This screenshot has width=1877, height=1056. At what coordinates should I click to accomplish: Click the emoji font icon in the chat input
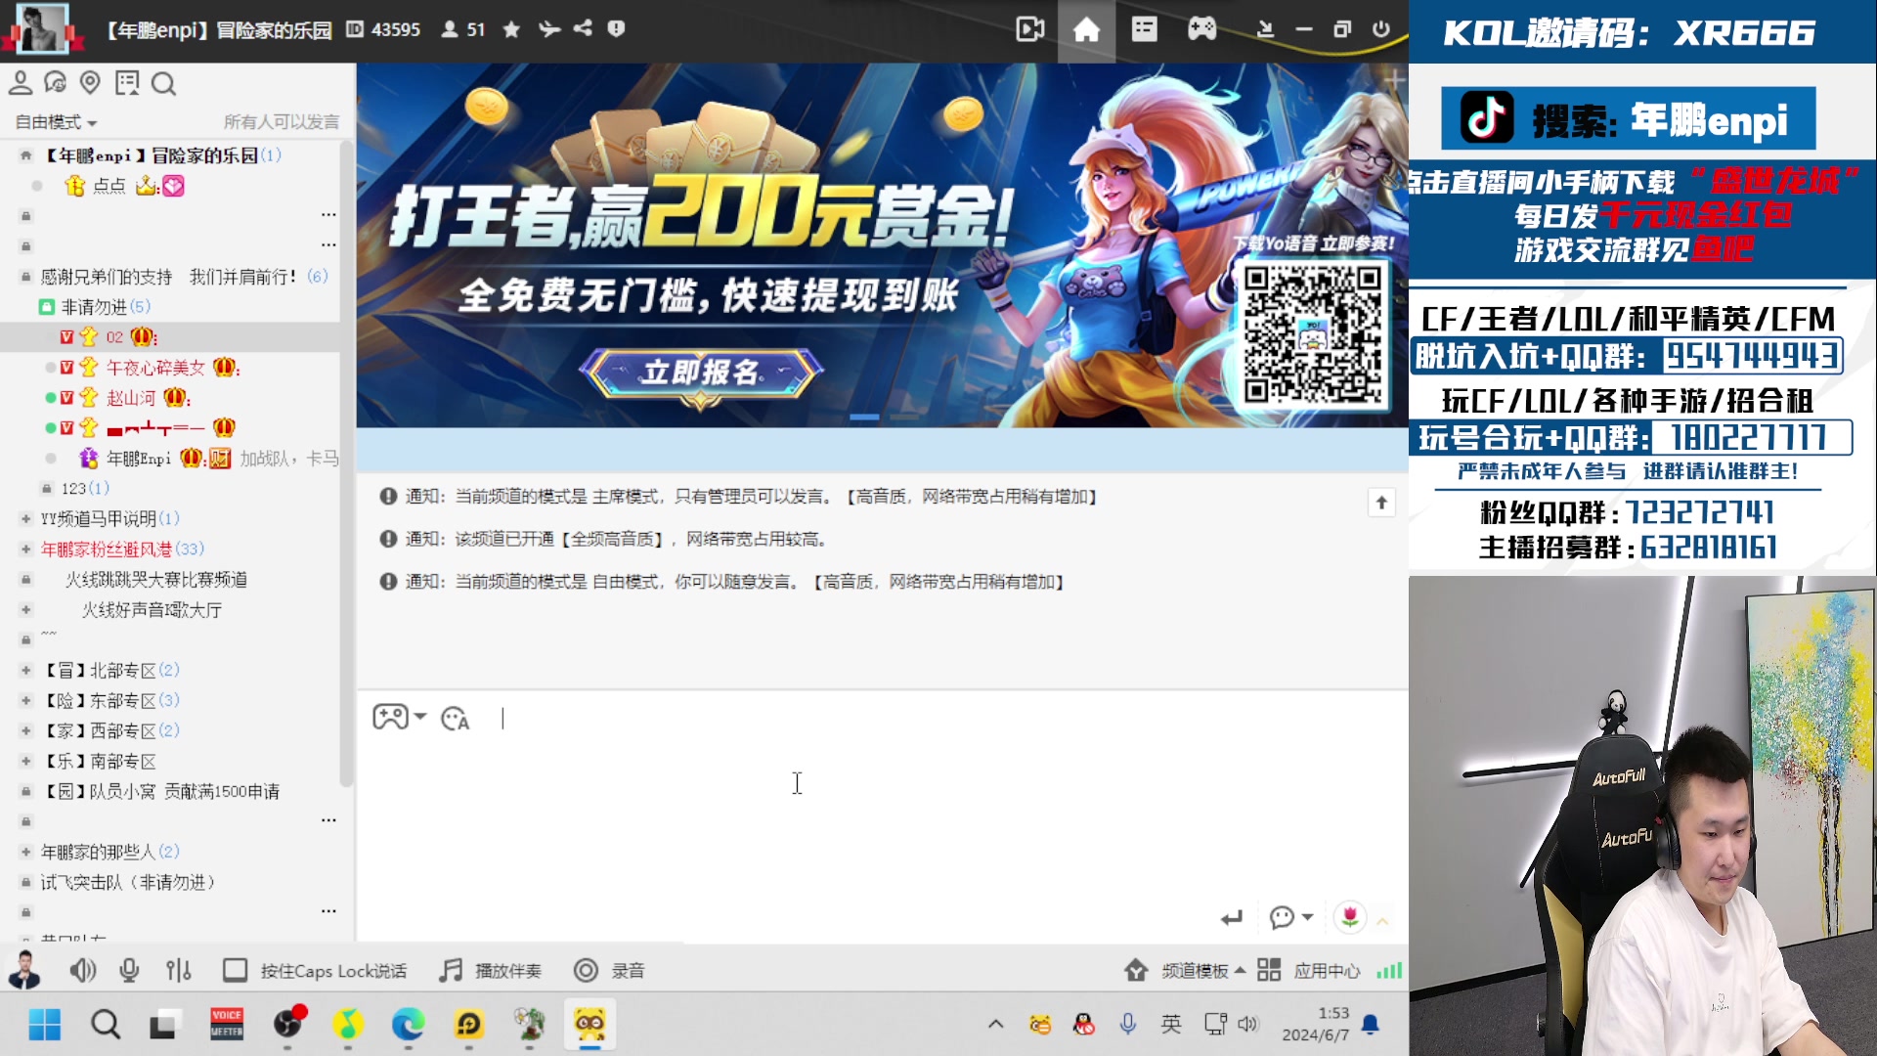[x=455, y=719]
